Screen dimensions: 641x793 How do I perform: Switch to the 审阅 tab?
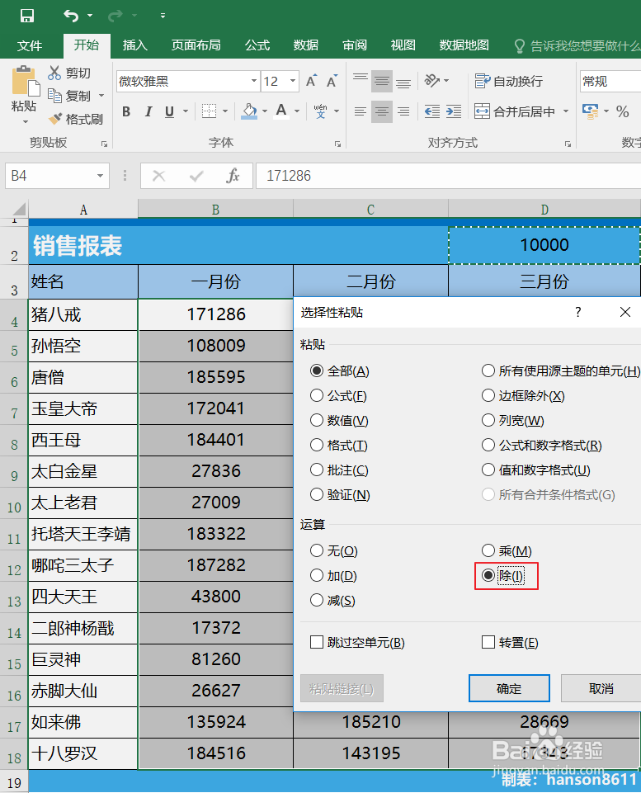pyautogui.click(x=355, y=45)
